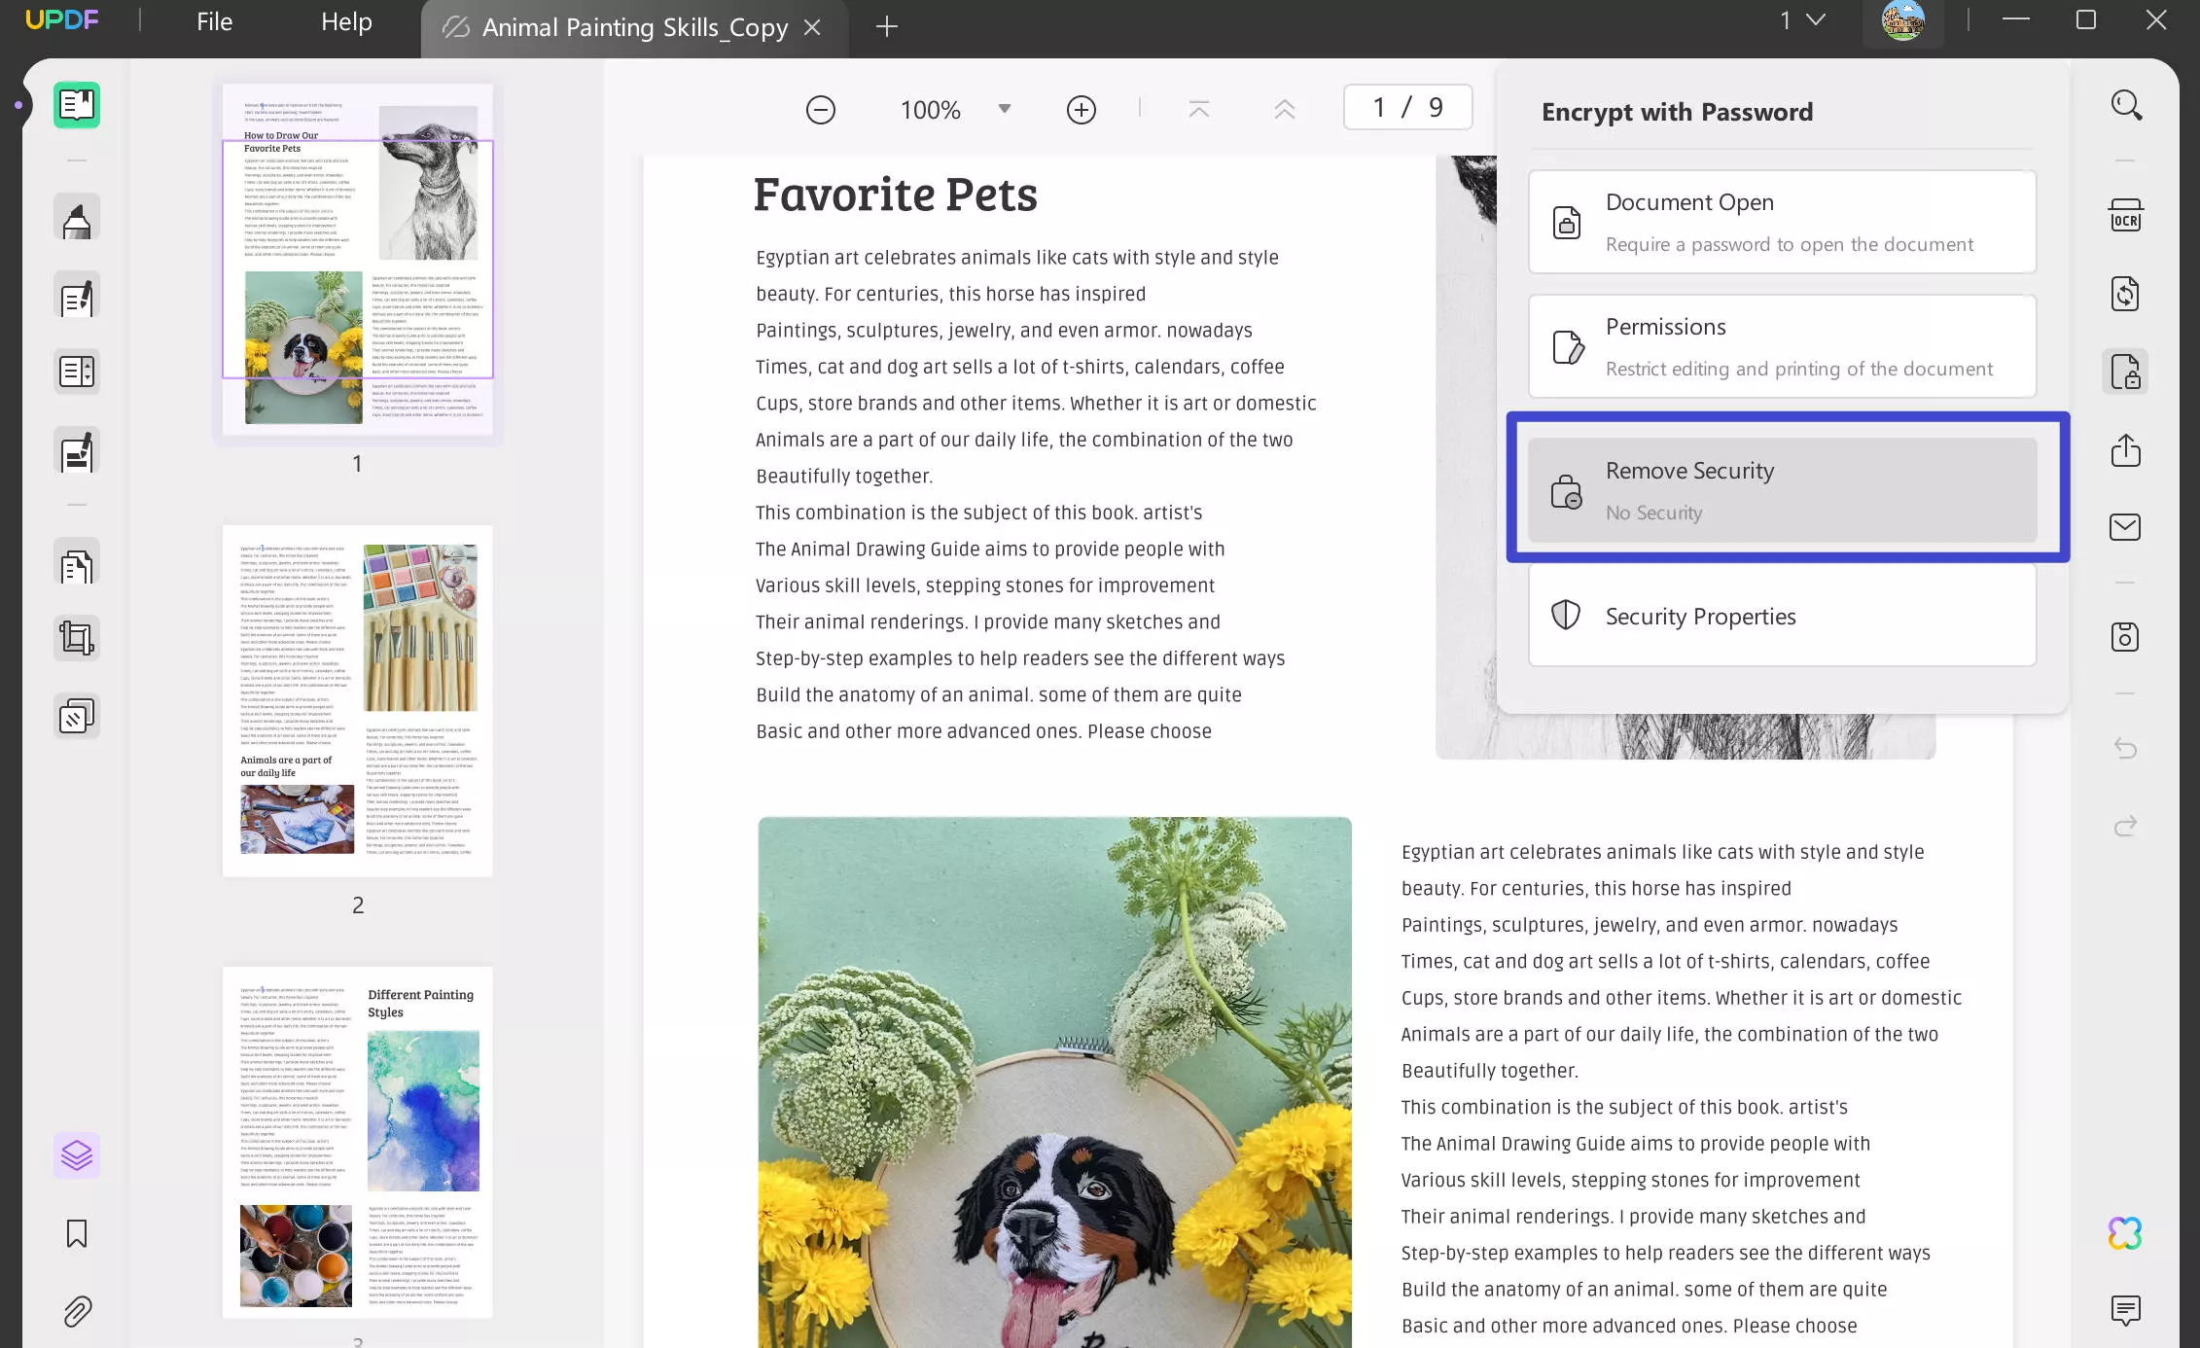Open the zoom level dropdown arrow

click(x=1005, y=109)
